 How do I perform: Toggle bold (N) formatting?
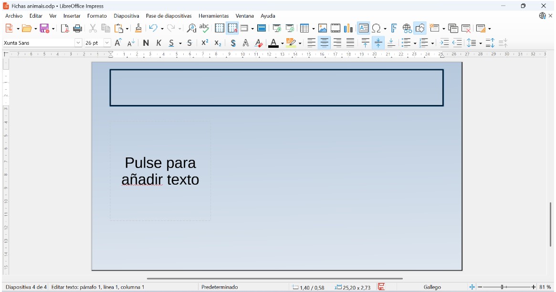pyautogui.click(x=146, y=43)
